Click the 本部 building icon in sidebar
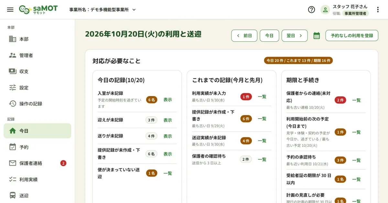Image resolution: width=388 pixels, height=203 pixels. 13,39
